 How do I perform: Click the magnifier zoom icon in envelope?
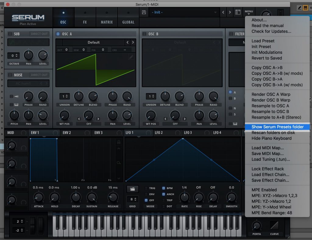coord(119,163)
